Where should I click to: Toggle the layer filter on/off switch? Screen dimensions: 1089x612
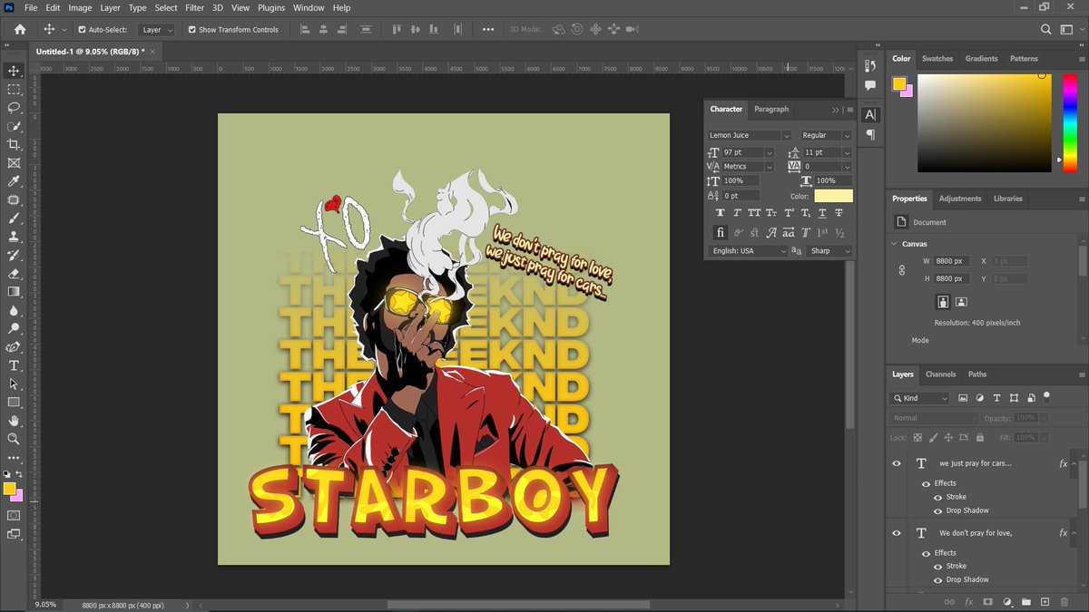[x=1045, y=396]
